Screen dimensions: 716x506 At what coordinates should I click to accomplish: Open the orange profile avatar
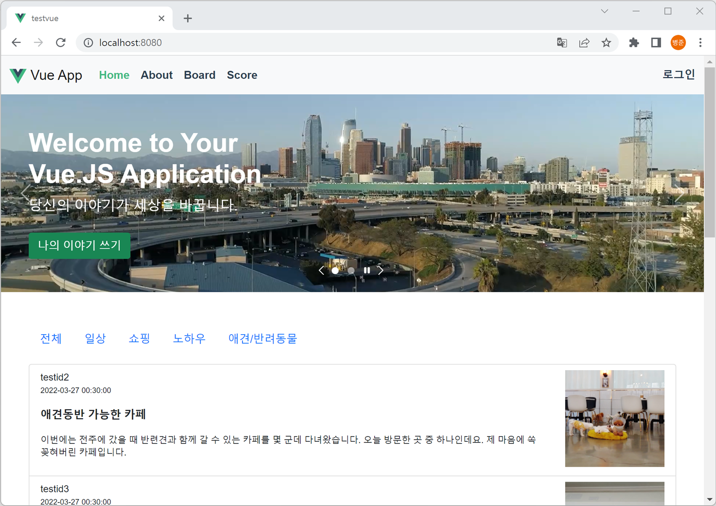(678, 43)
